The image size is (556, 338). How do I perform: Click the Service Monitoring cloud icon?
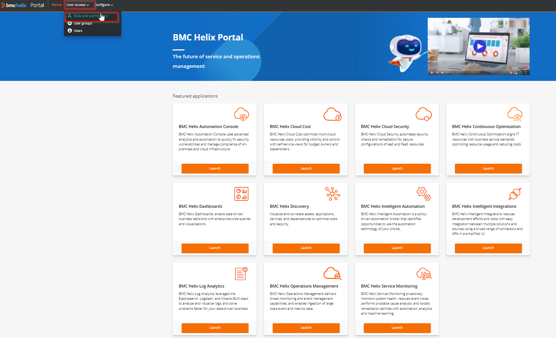pyautogui.click(x=424, y=274)
